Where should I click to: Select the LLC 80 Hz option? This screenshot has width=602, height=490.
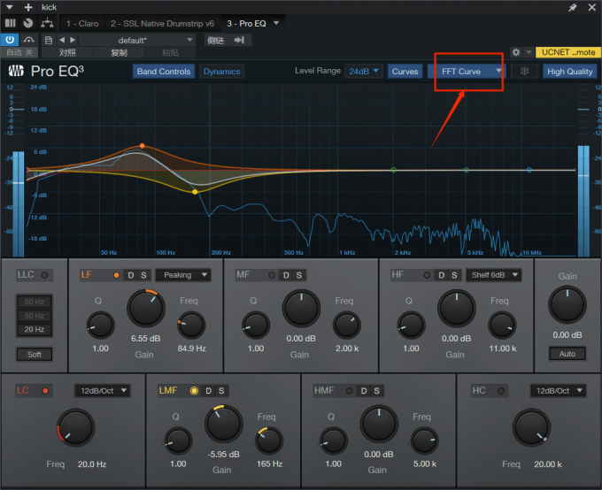click(35, 302)
